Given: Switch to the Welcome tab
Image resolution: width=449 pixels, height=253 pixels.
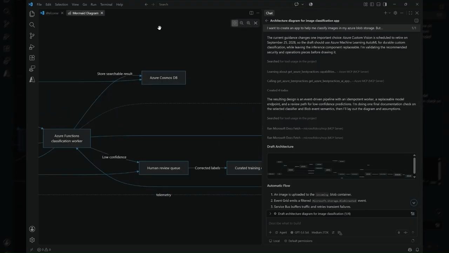Looking at the screenshot, I should click(52, 13).
